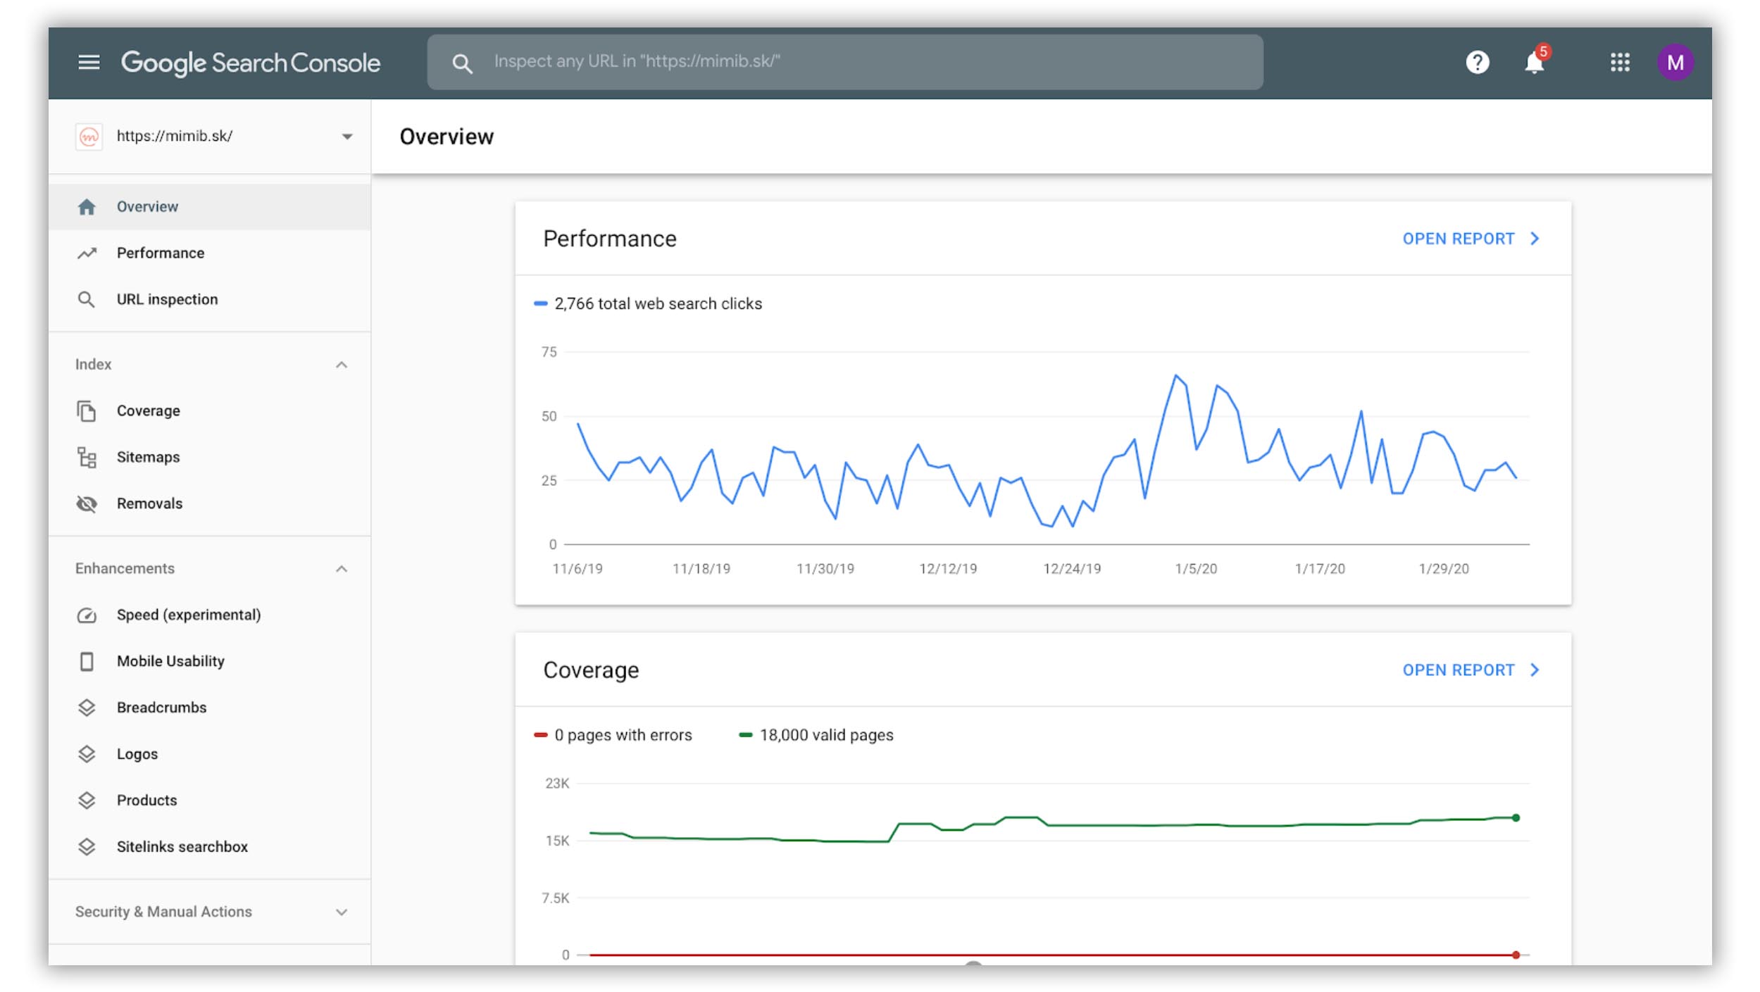The height and width of the screenshot is (992, 1760).
Task: Open Sitelinks searchbox report
Action: (209, 847)
